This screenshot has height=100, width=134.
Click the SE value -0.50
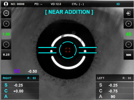[x=32, y=71]
